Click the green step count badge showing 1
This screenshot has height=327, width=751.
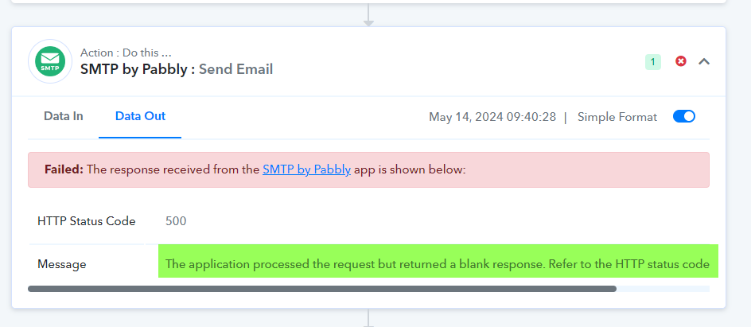pyautogui.click(x=653, y=62)
